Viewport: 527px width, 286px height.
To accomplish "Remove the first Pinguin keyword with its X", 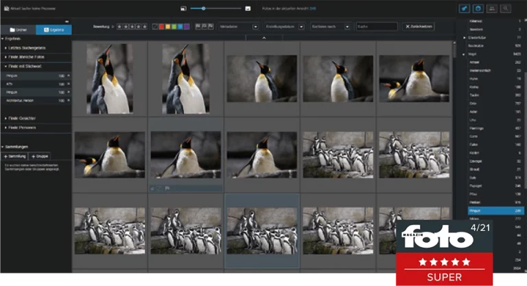I will [68, 75].
